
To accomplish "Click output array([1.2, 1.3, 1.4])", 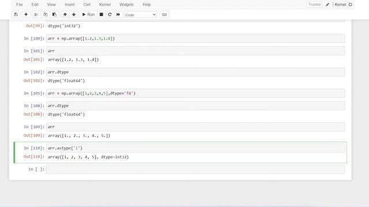I will [x=73, y=60].
